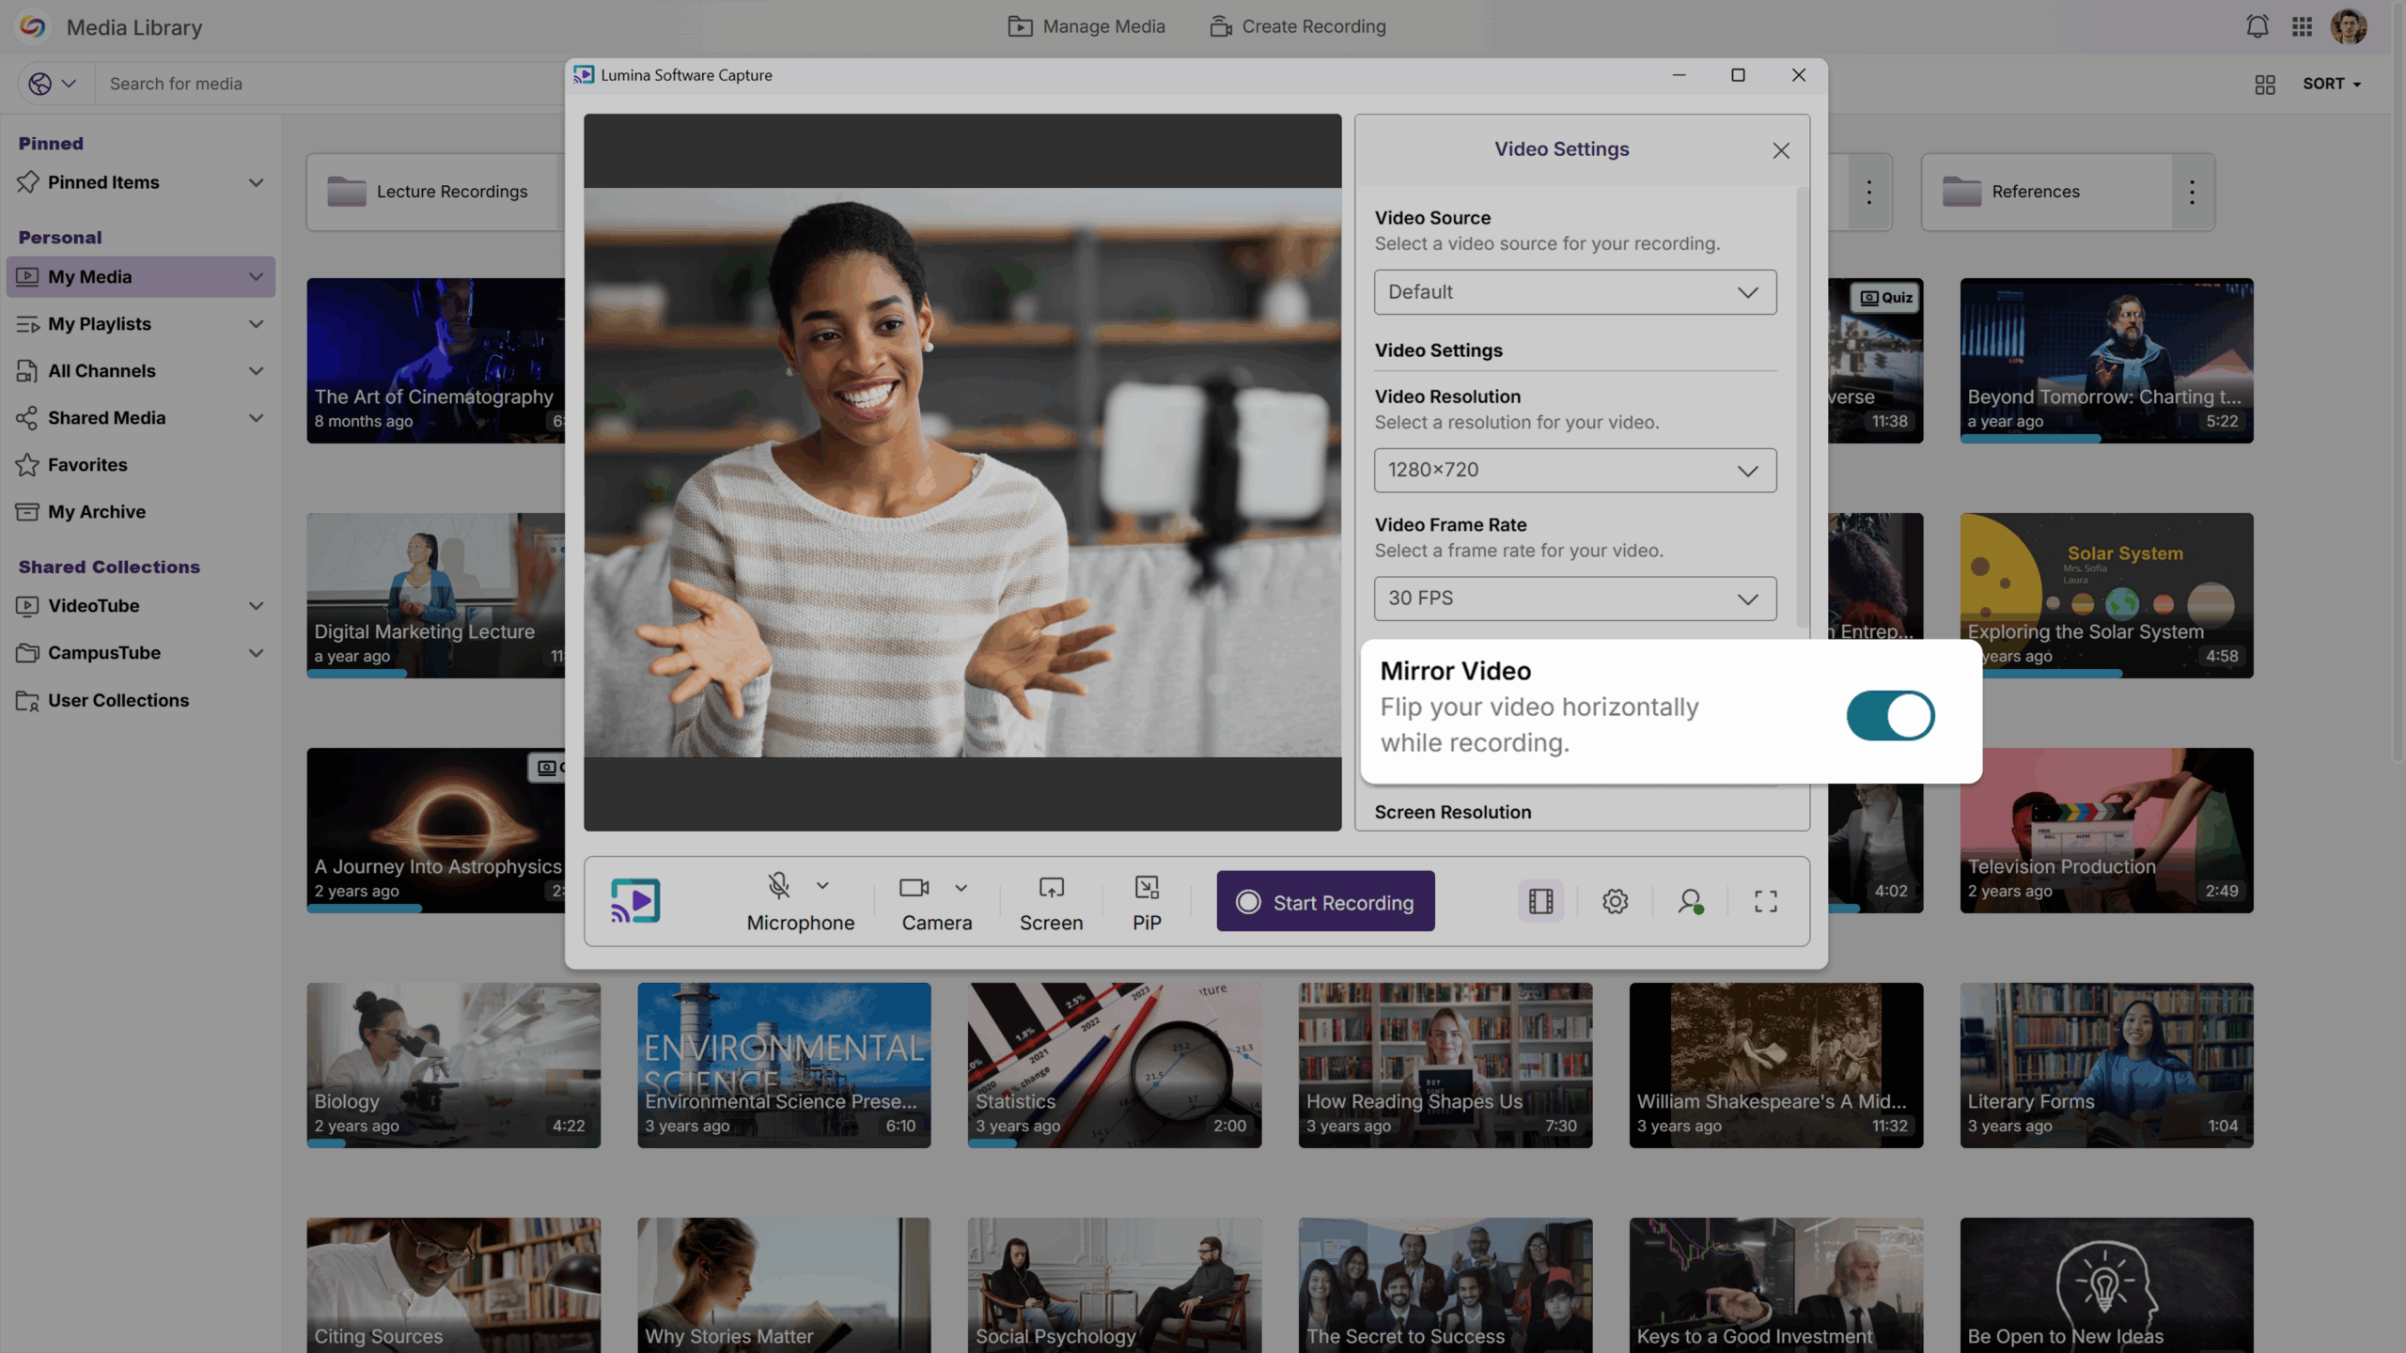Enter fullscreen preview mode
The width and height of the screenshot is (2406, 1353).
point(1765,900)
